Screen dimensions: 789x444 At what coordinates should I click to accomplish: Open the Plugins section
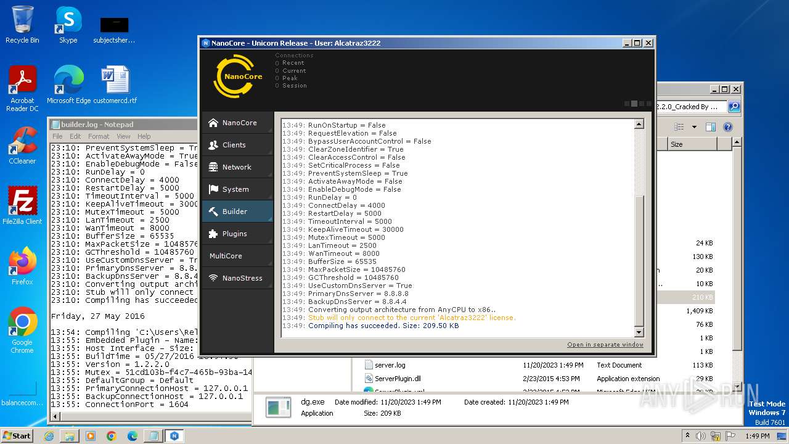point(237,234)
